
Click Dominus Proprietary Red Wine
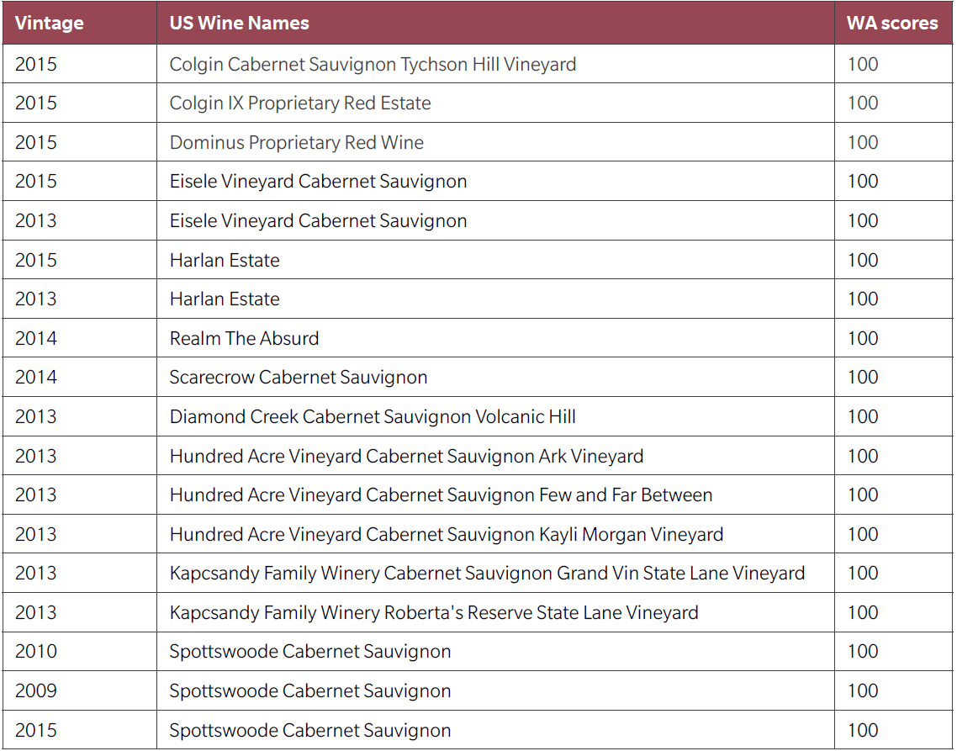point(297,143)
